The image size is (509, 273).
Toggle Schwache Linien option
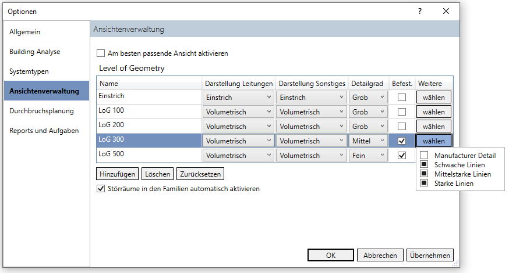pyautogui.click(x=424, y=164)
